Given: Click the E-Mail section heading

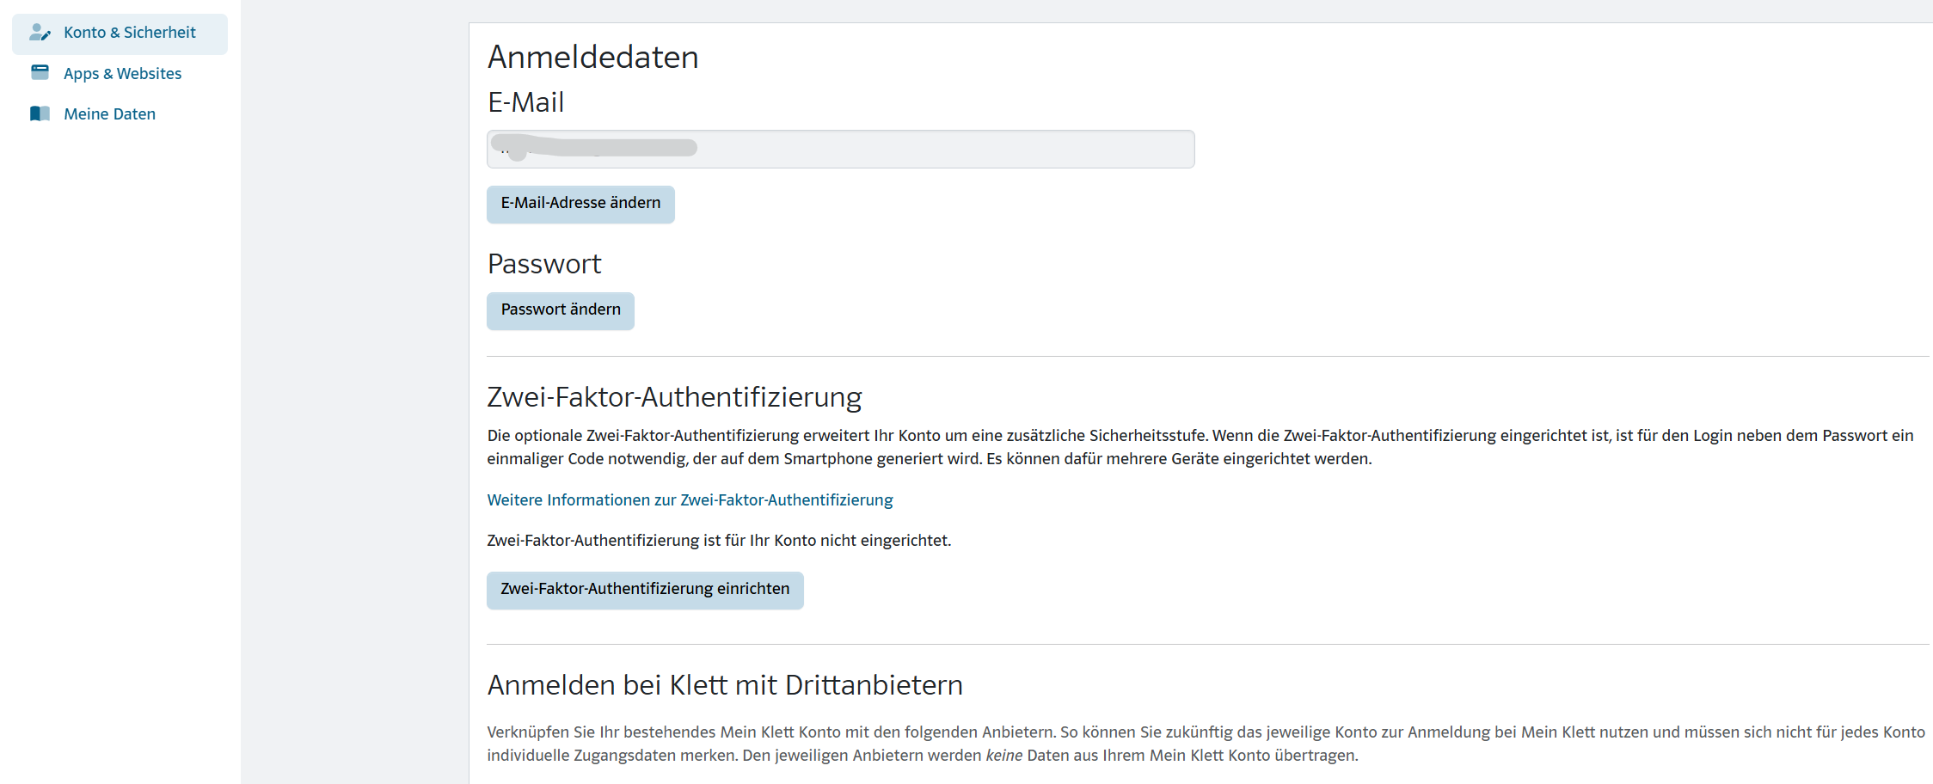Looking at the screenshot, I should pyautogui.click(x=525, y=102).
